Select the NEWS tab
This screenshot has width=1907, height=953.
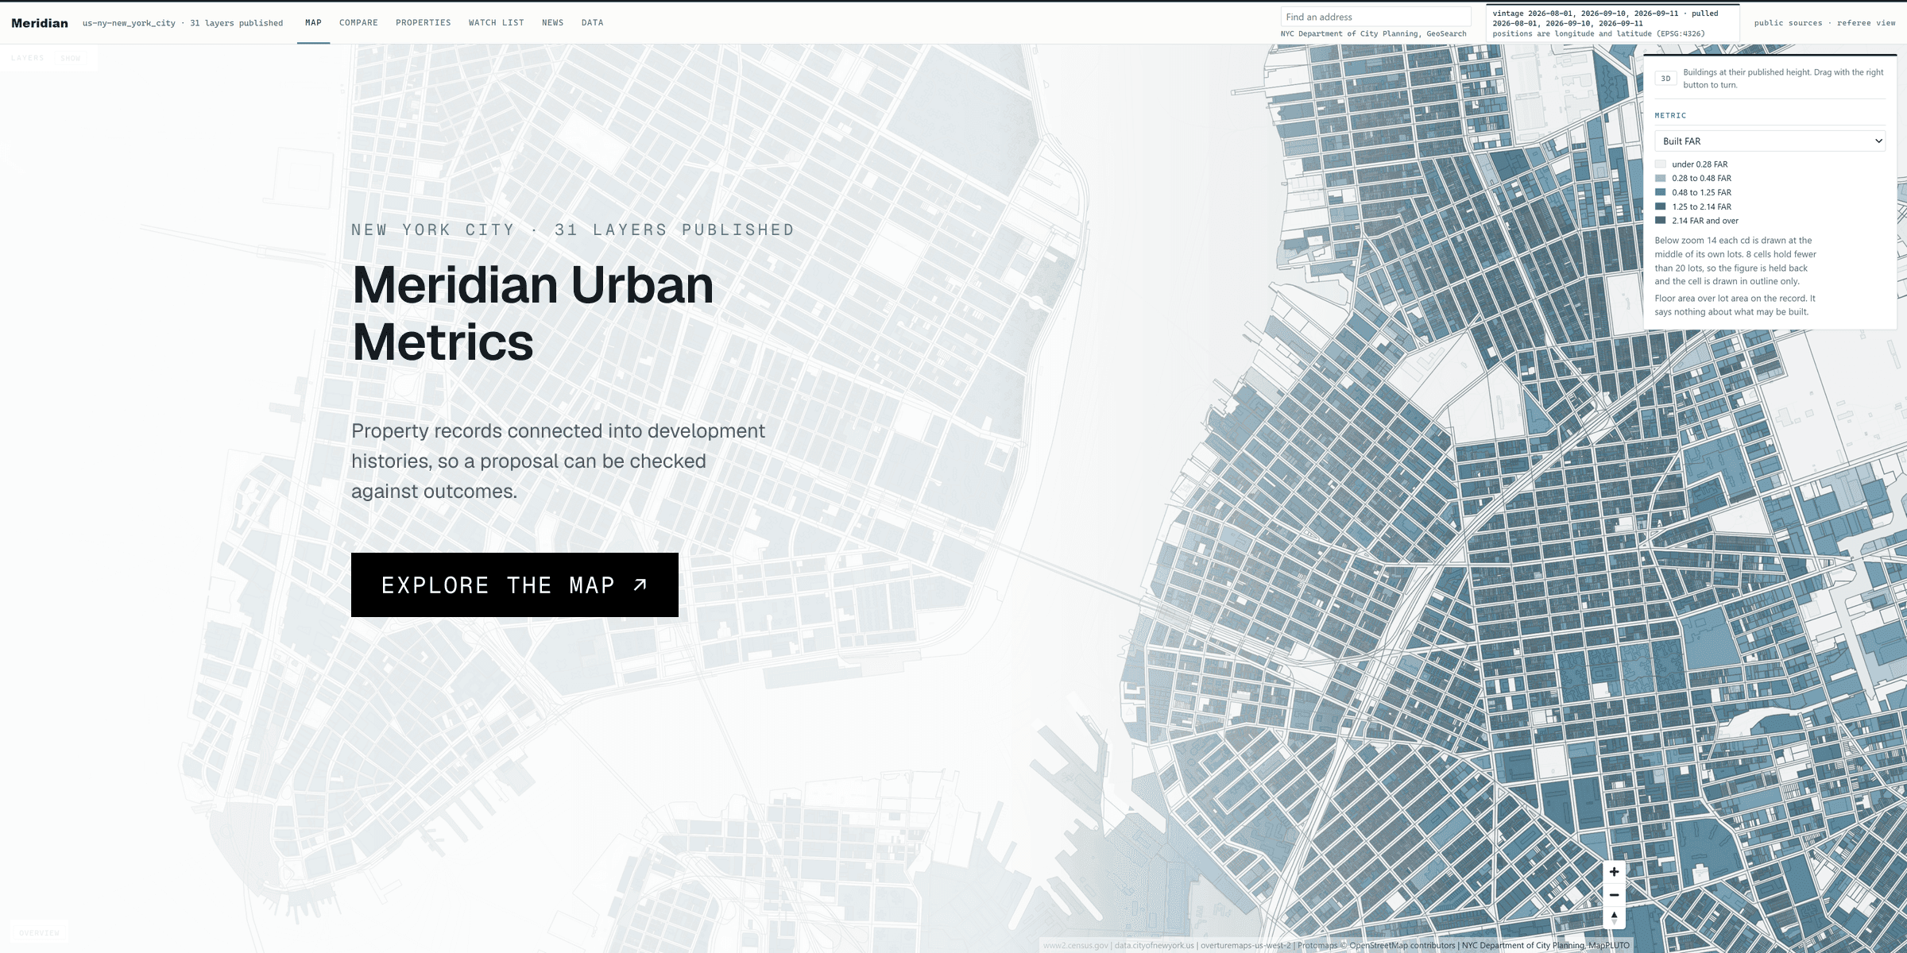pyautogui.click(x=552, y=23)
